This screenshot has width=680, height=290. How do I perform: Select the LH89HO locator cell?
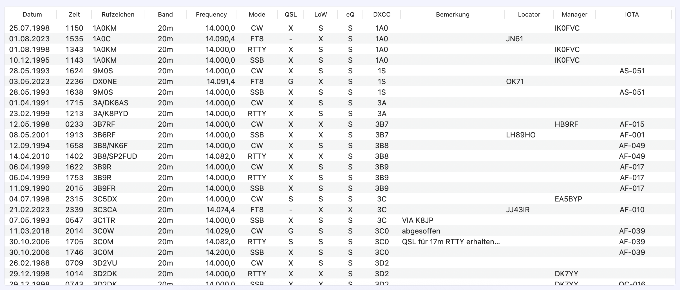click(x=521, y=135)
